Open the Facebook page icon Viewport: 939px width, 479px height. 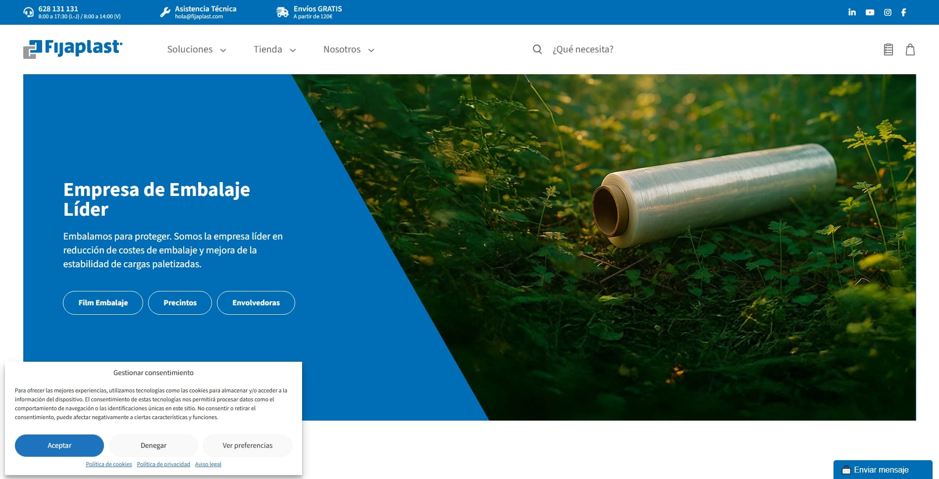(x=904, y=12)
